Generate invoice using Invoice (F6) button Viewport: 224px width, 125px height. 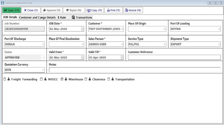click(x=133, y=10)
